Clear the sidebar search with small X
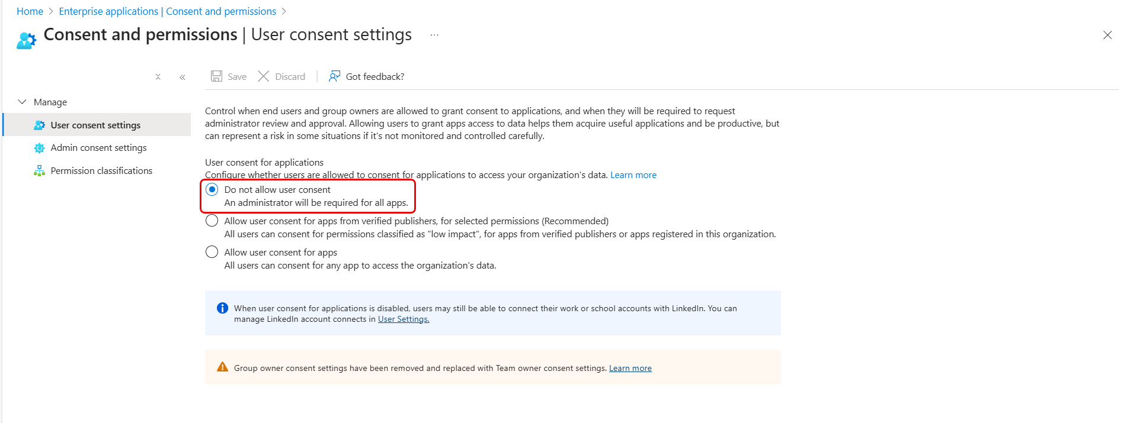Image resolution: width=1133 pixels, height=423 pixels. tap(158, 77)
